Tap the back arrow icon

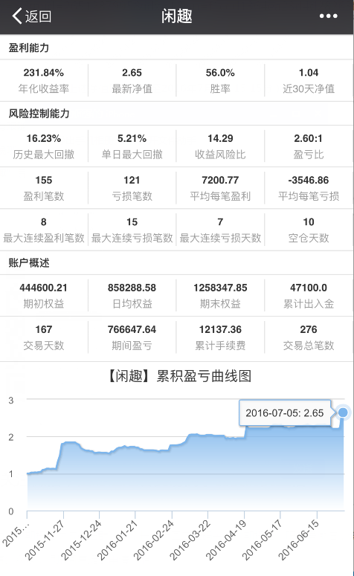tap(17, 16)
